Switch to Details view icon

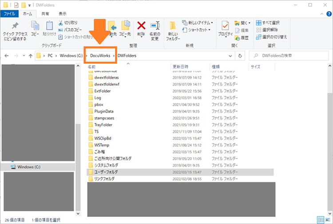(321, 220)
